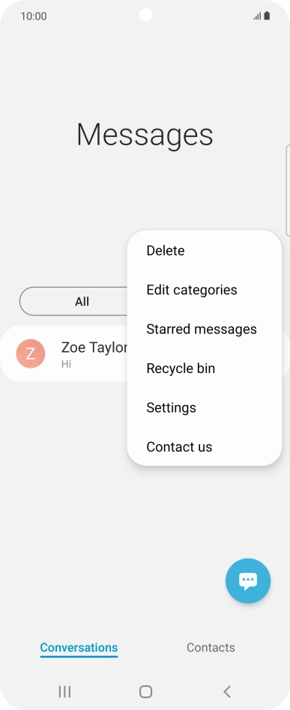Screen dimensions: 290x710
Task: Open Zoe Taylor's avatar icon
Action: 31,354
